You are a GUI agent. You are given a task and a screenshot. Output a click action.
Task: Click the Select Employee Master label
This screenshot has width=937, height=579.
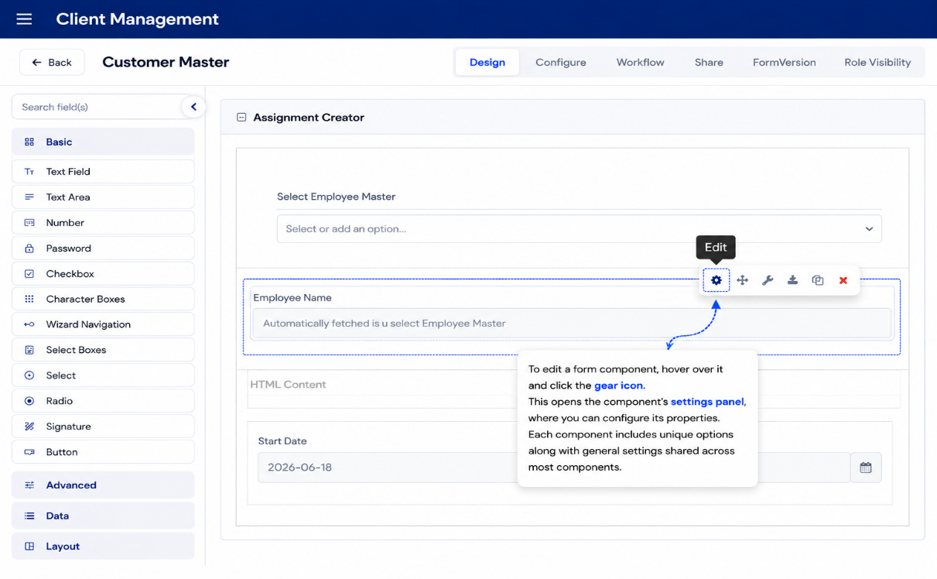336,197
